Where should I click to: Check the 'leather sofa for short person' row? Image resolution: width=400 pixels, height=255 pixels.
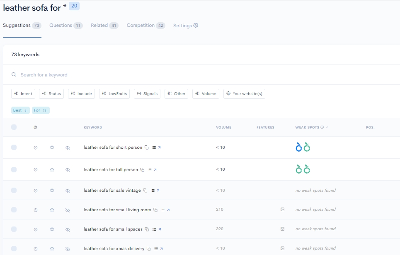coord(14,148)
